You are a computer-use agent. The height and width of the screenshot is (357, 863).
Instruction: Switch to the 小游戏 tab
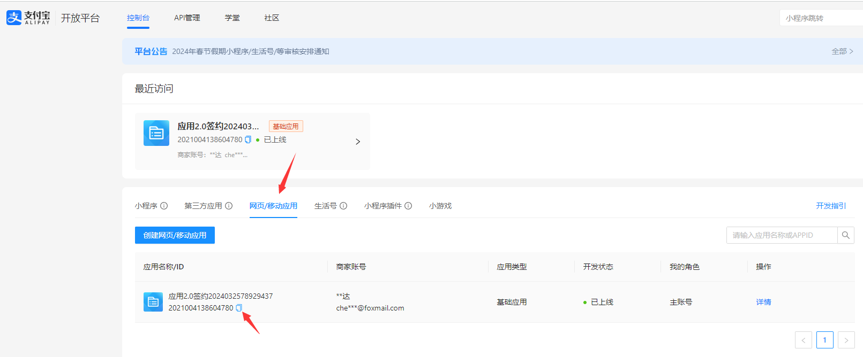tap(440, 206)
